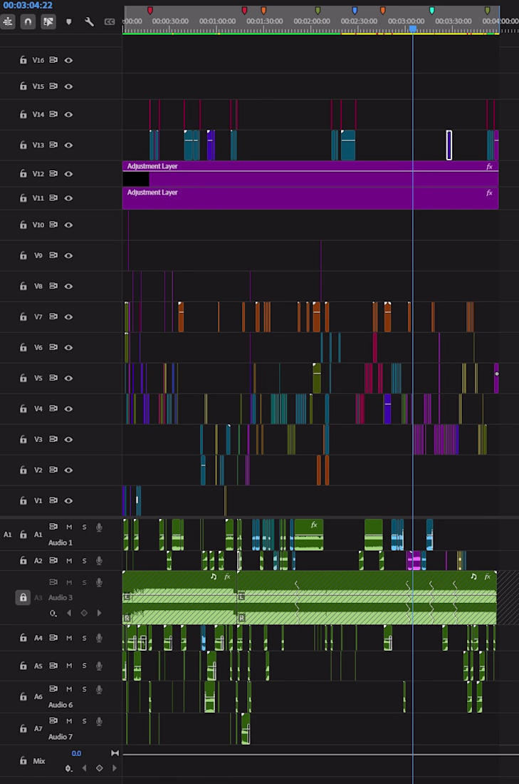This screenshot has width=519, height=784.
Task: Click the A6 track name Audio 6
Action: 61,705
